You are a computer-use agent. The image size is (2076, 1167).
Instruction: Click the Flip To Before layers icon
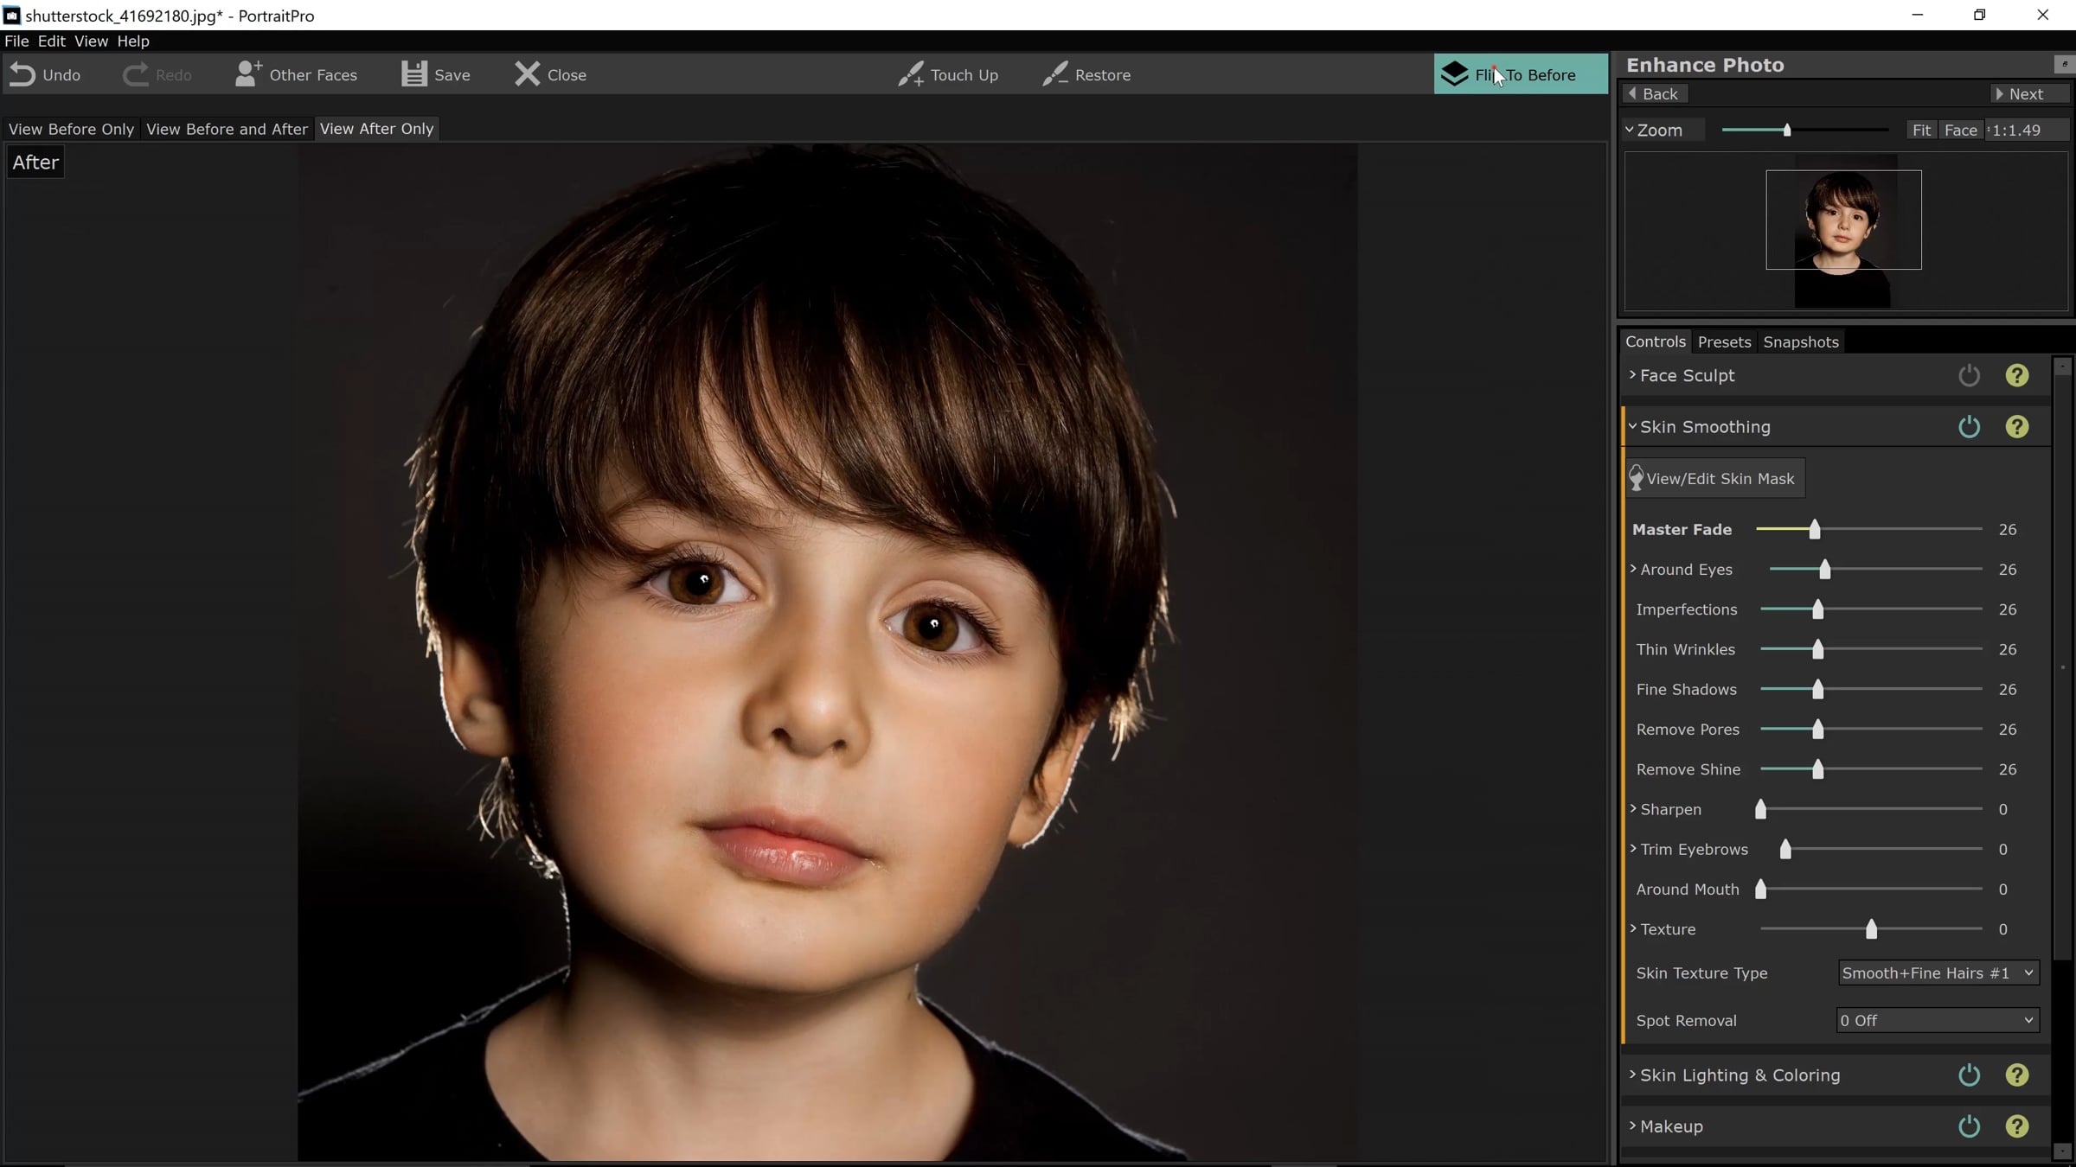[1455, 74]
